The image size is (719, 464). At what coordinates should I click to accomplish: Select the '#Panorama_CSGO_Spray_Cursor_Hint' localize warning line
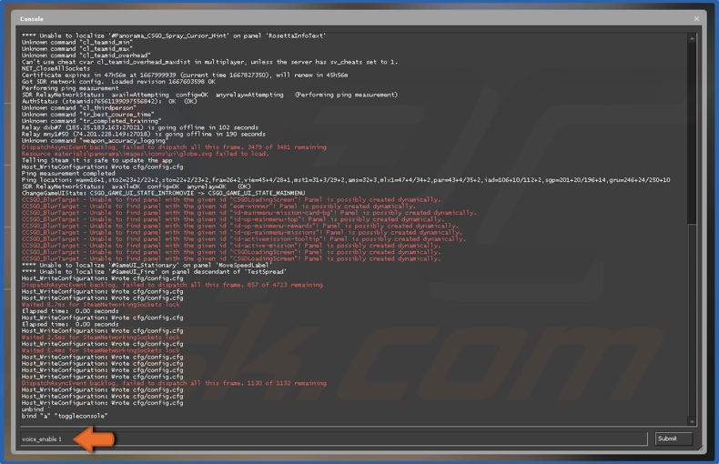174,35
